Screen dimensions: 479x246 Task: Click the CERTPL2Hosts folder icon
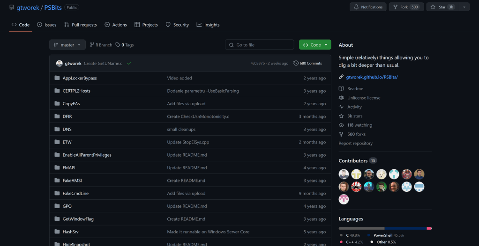[x=57, y=91]
